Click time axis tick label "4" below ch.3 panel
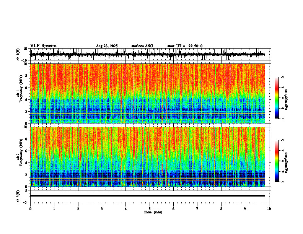This screenshot has height=234, width=303. pyautogui.click(x=126, y=209)
